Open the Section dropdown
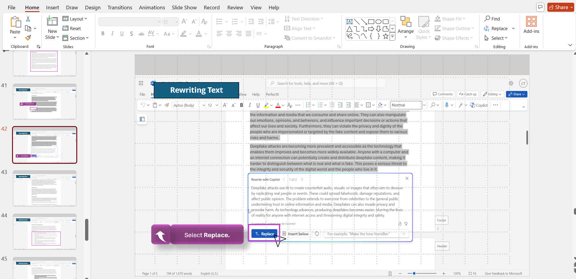Image resolution: width=576 pixels, height=279 pixels. coord(75,38)
